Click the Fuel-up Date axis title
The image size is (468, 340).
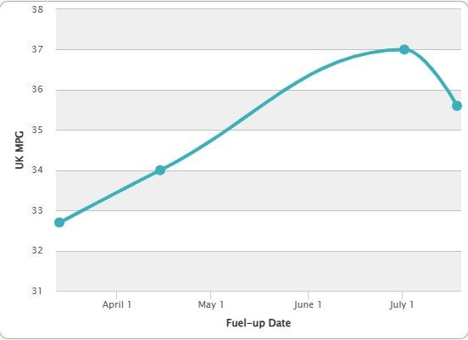[x=259, y=323]
